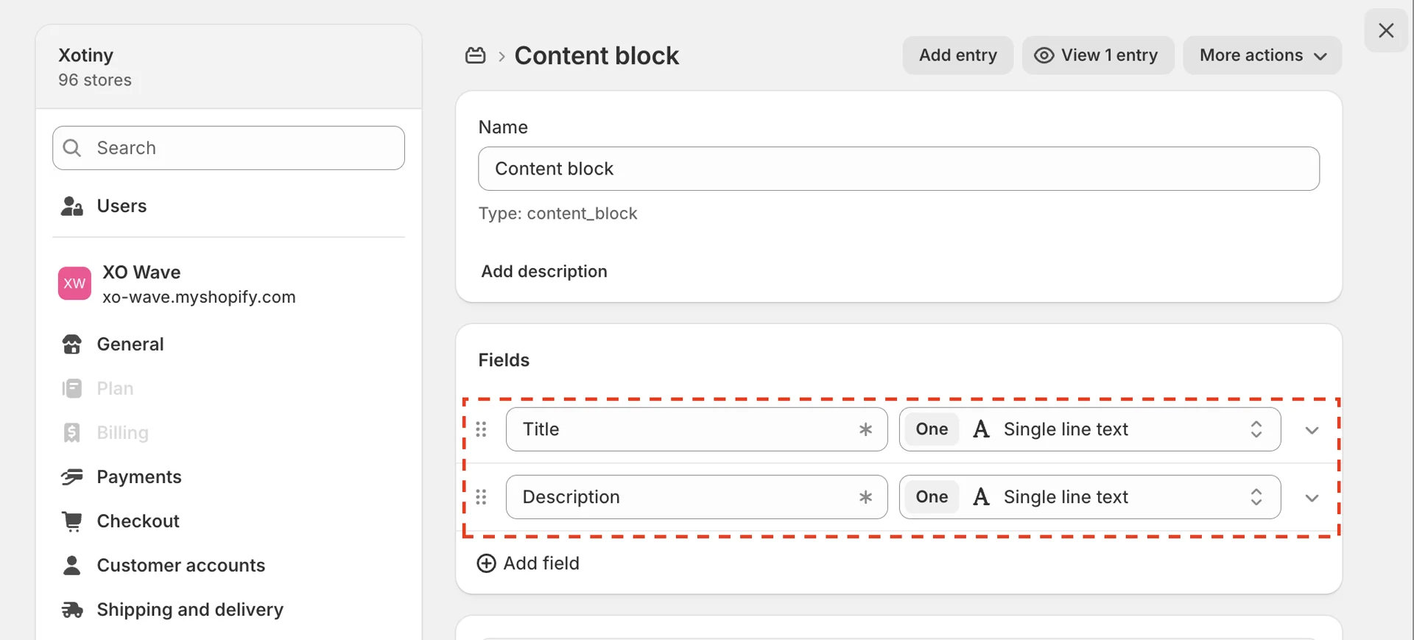Click the General storefront icon

point(72,344)
